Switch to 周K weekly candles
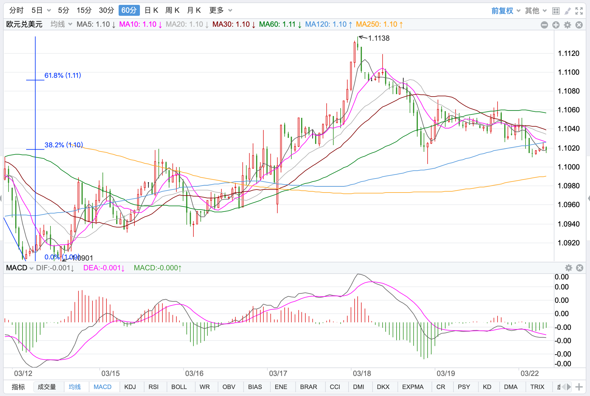 (172, 10)
